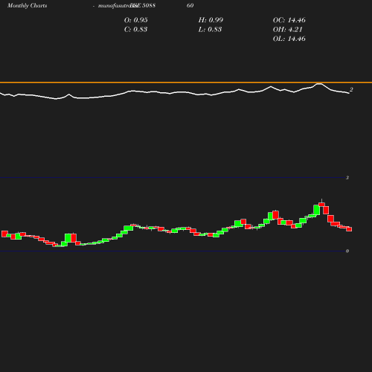
Task: Click the 'OC: 14.46' value
Action: (289, 20)
